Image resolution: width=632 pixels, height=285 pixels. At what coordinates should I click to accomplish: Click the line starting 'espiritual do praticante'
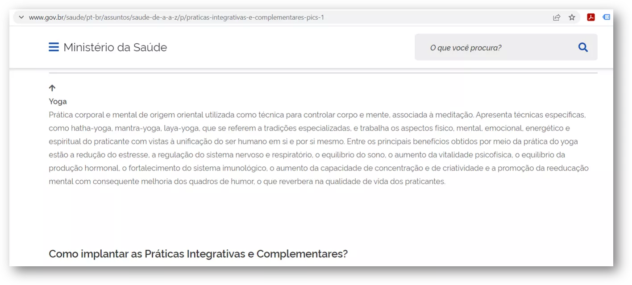point(313,141)
